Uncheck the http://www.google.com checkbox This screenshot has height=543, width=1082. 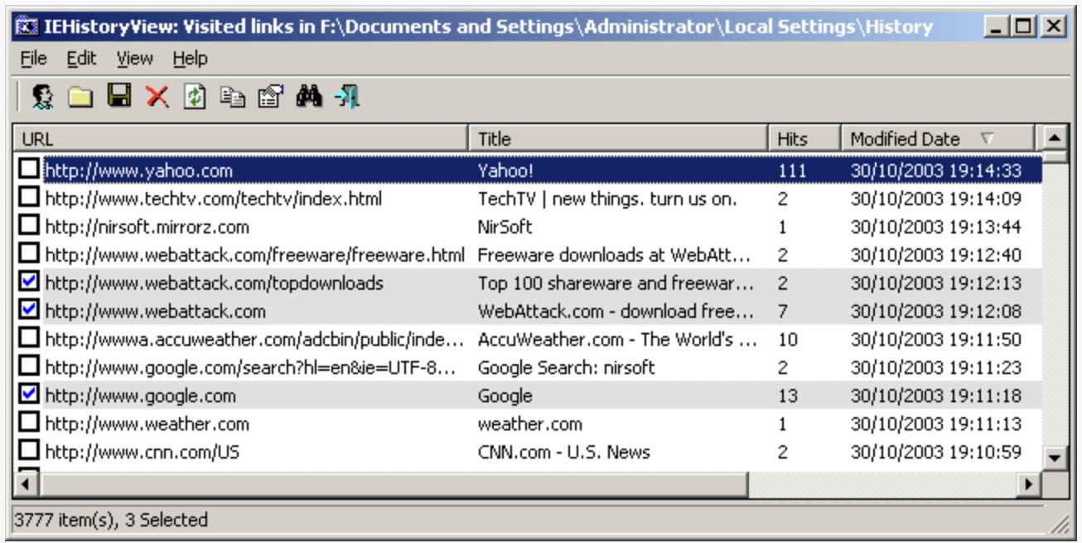click(30, 394)
